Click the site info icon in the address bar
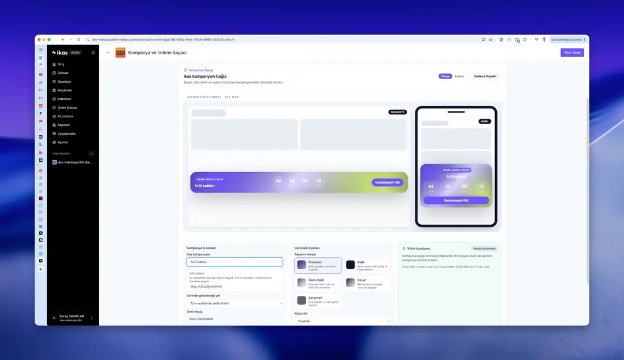 pos(88,40)
